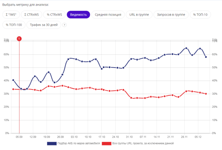Click the first blue data point on left
This screenshot has width=222, height=150.
[13, 80]
